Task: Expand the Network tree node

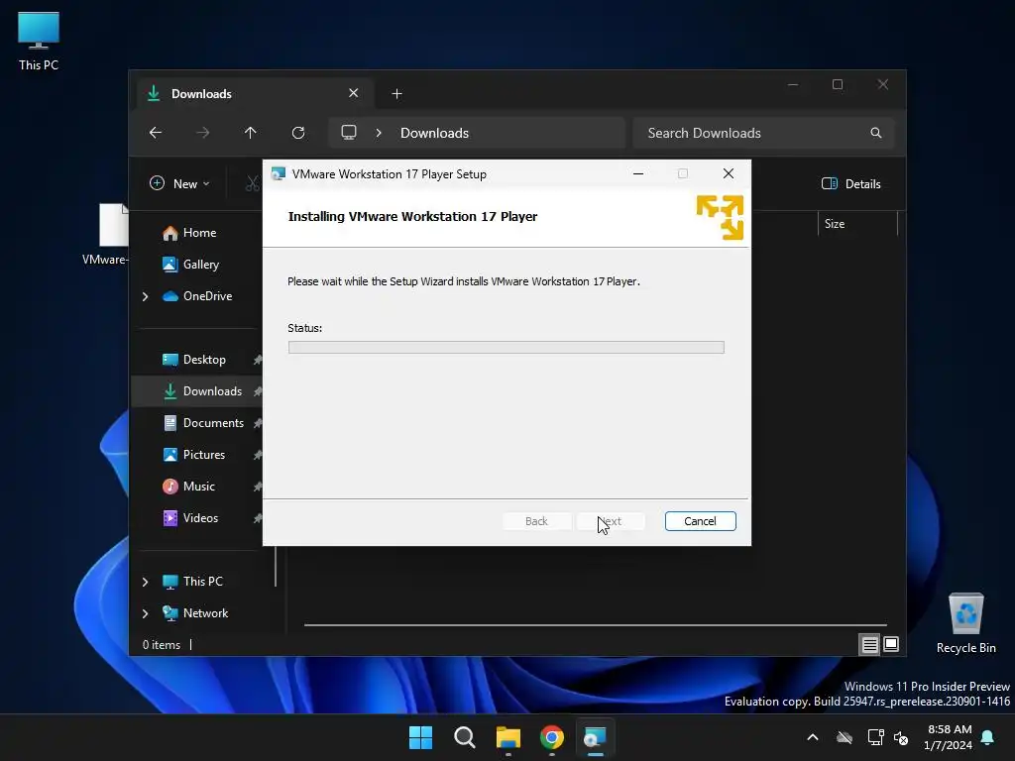Action: (145, 613)
